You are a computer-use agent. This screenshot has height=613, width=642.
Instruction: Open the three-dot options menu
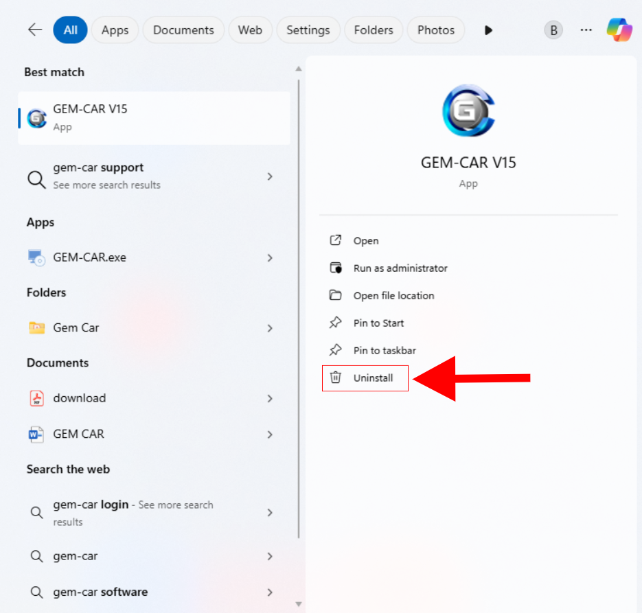(586, 30)
